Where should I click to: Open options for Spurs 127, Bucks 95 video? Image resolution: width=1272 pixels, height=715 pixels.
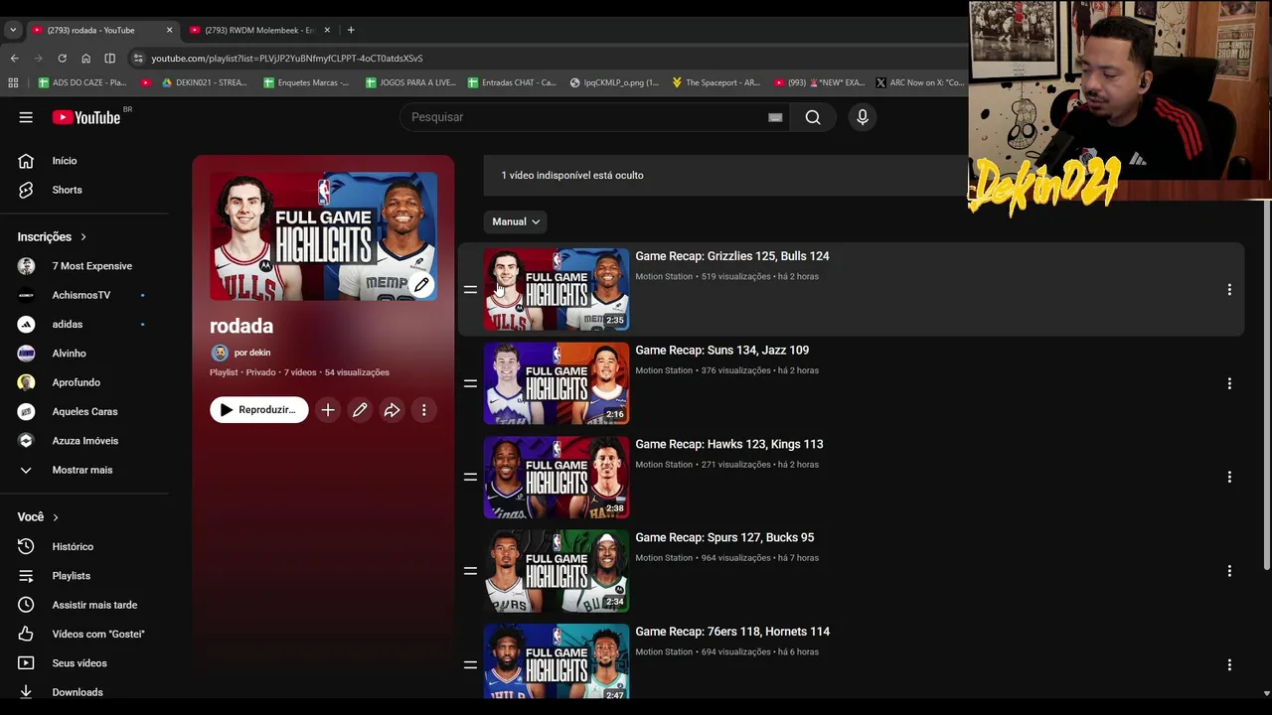click(x=1229, y=571)
